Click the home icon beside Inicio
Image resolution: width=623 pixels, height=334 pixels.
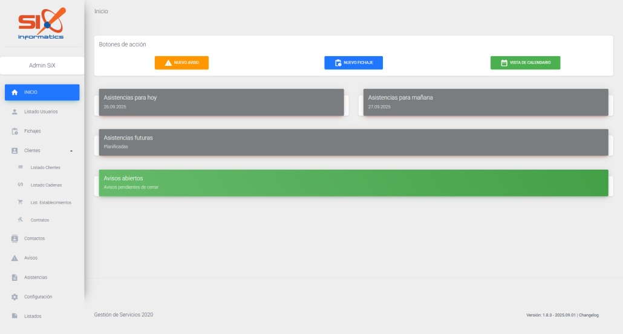[15, 92]
